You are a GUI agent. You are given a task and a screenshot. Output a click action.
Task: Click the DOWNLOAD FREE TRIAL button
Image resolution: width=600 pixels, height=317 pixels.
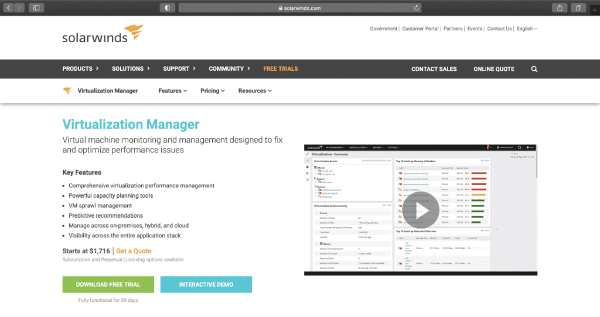pyautogui.click(x=108, y=284)
